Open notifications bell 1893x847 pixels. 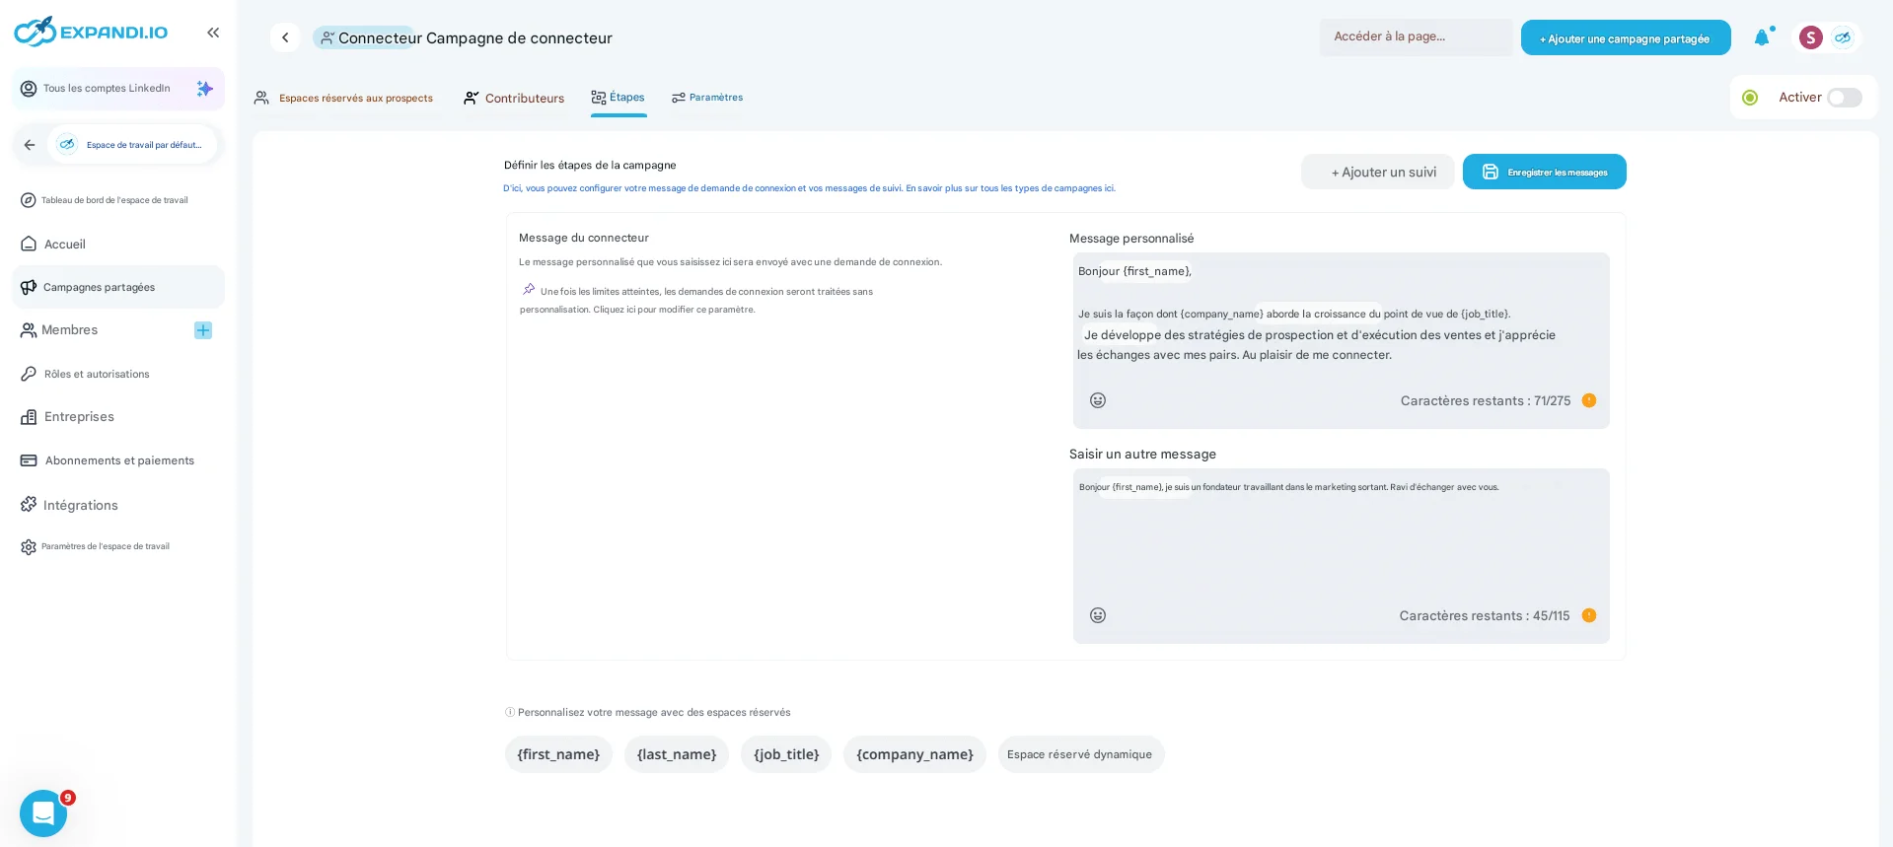(1763, 37)
